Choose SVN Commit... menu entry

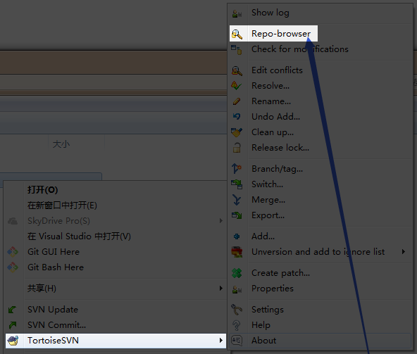pos(56,325)
